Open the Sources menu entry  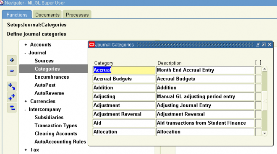point(44,61)
